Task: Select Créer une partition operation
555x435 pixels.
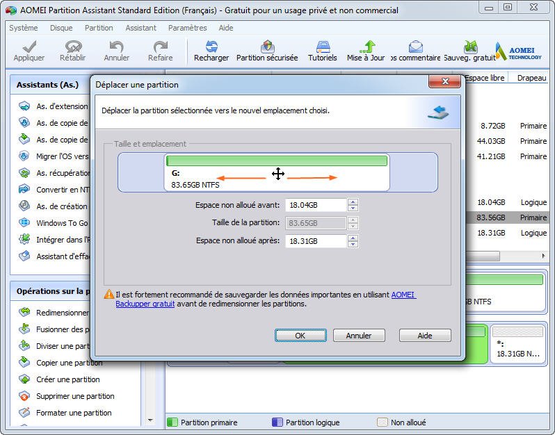Action: [x=59, y=379]
